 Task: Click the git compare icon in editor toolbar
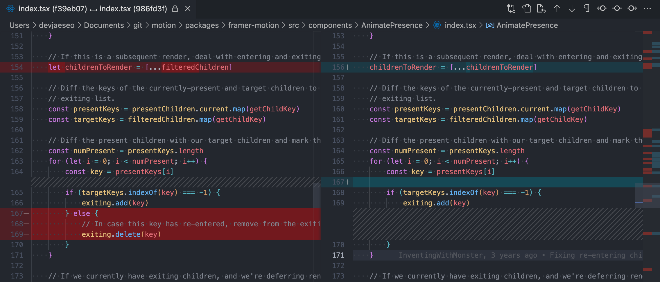point(511,9)
